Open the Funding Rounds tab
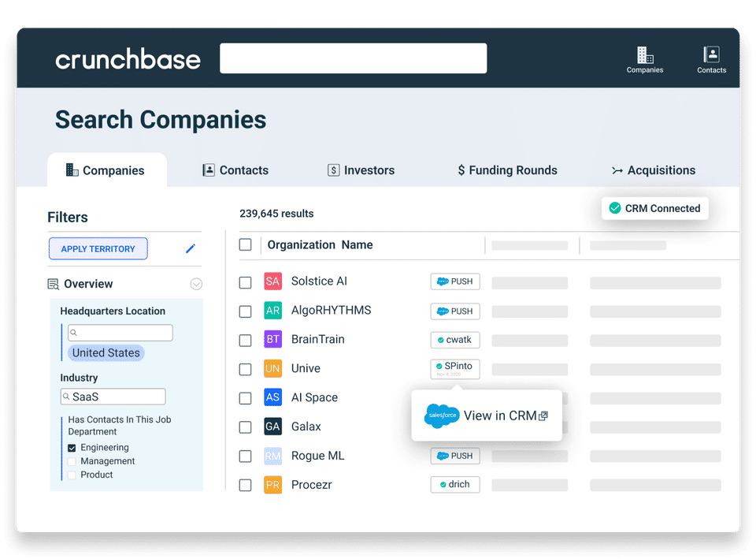Viewport: 756px width, 559px height. point(507,170)
